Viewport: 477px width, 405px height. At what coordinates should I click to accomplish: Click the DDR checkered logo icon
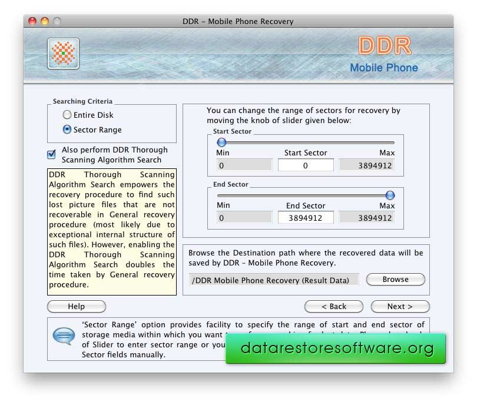(63, 54)
